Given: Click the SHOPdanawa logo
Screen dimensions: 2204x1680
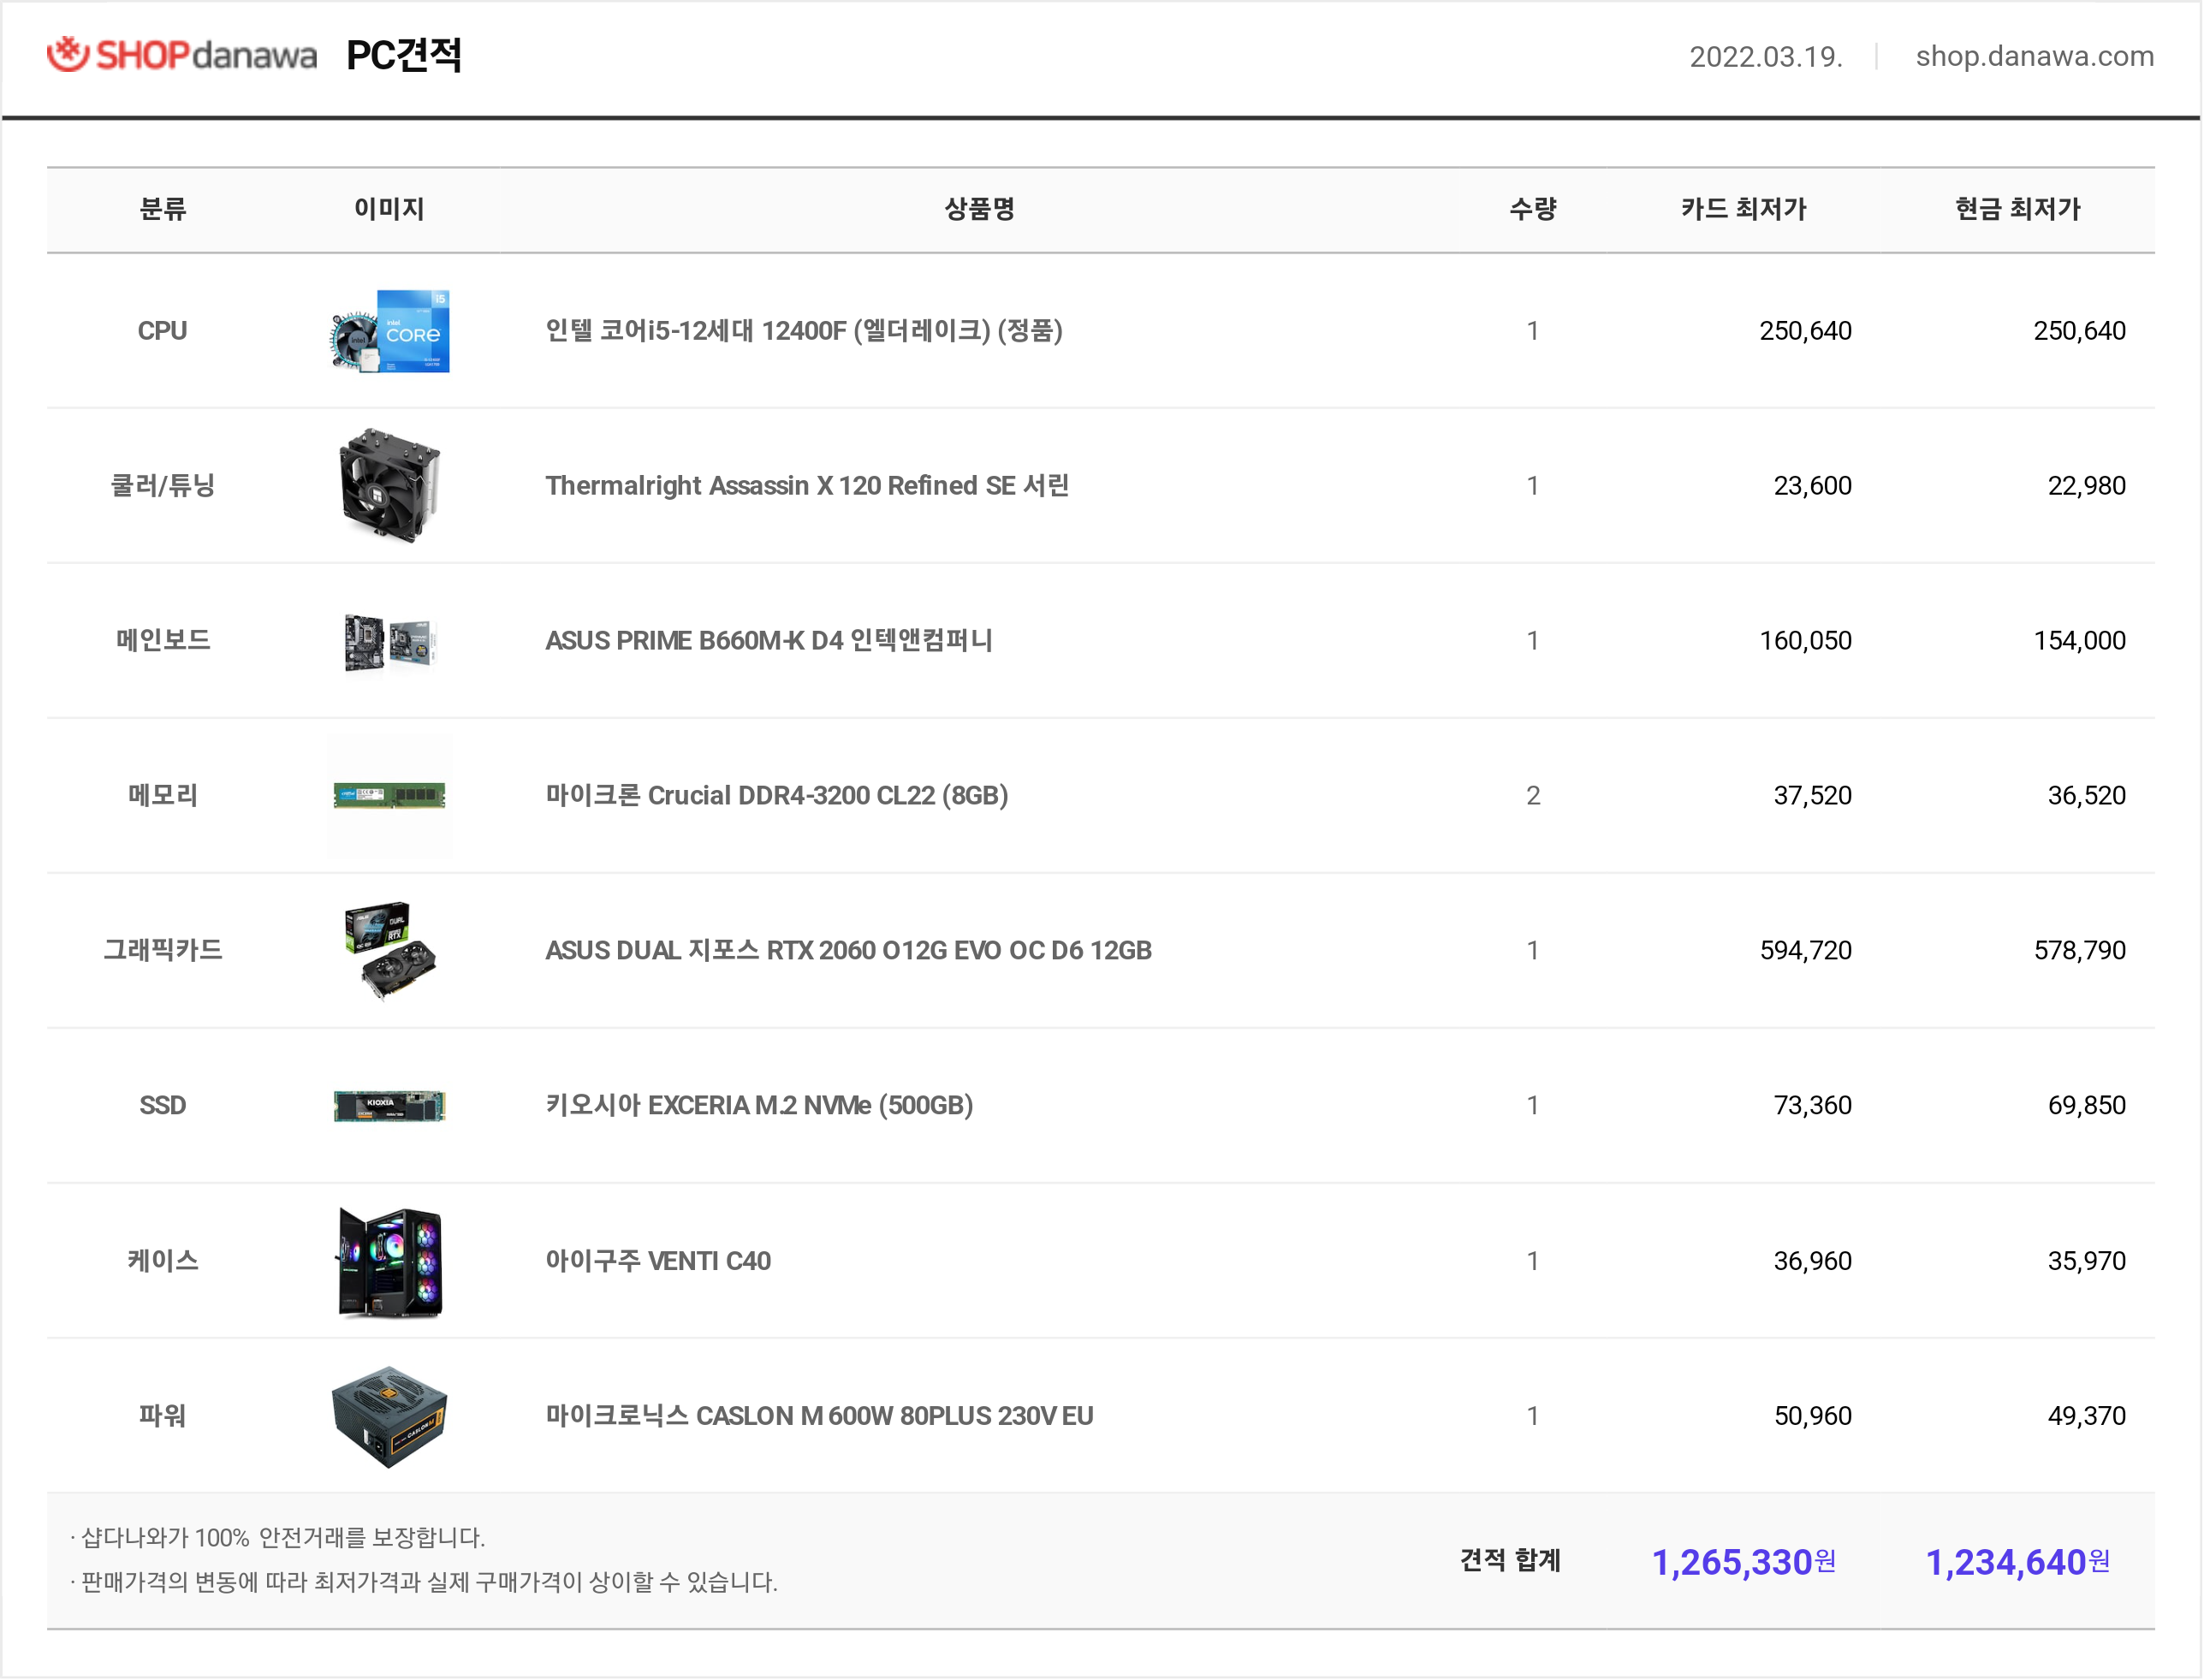Looking at the screenshot, I should tap(182, 55).
